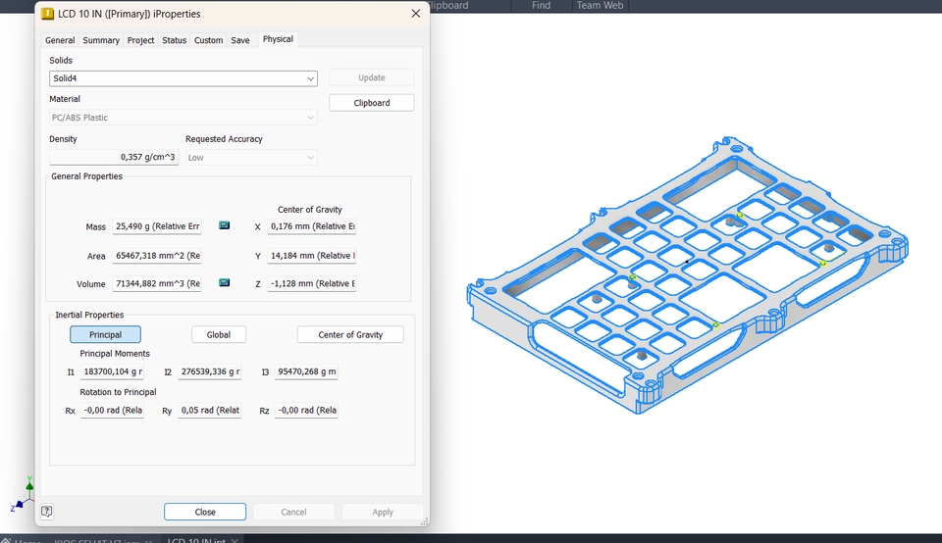The width and height of the screenshot is (942, 543).
Task: Switch to the Status tab
Action: coord(175,40)
